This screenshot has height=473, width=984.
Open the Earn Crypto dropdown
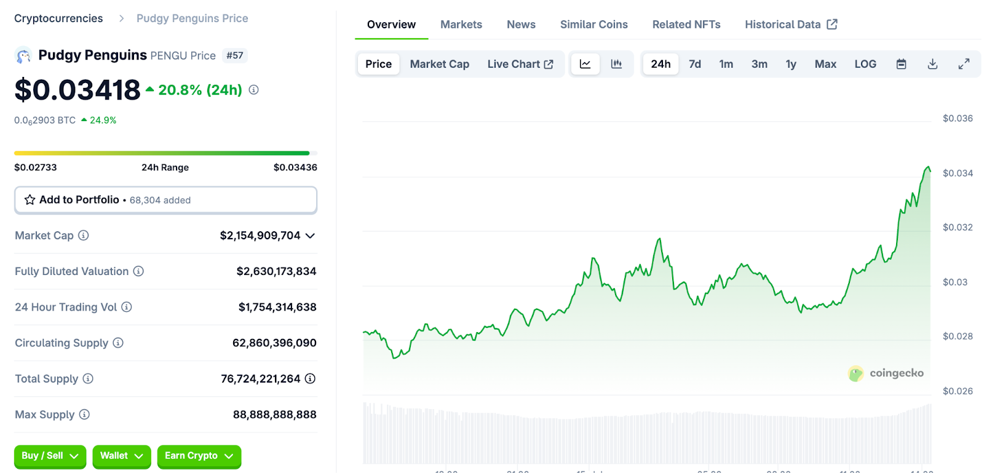point(199,456)
